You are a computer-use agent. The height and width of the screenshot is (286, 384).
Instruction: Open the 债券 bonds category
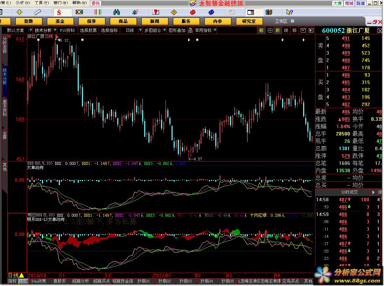click(x=91, y=21)
